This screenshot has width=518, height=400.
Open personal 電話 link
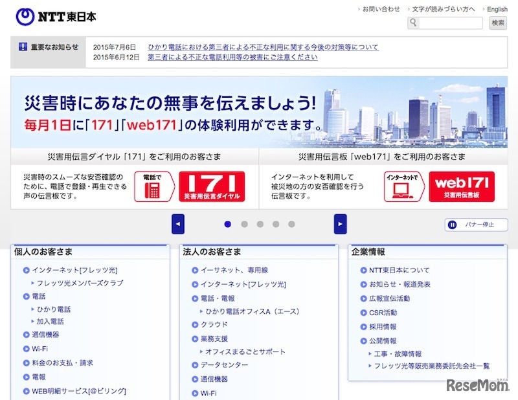click(x=39, y=296)
